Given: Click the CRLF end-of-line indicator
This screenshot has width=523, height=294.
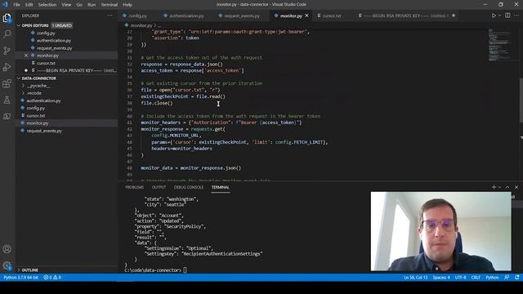Looking at the screenshot, I should [x=476, y=278].
